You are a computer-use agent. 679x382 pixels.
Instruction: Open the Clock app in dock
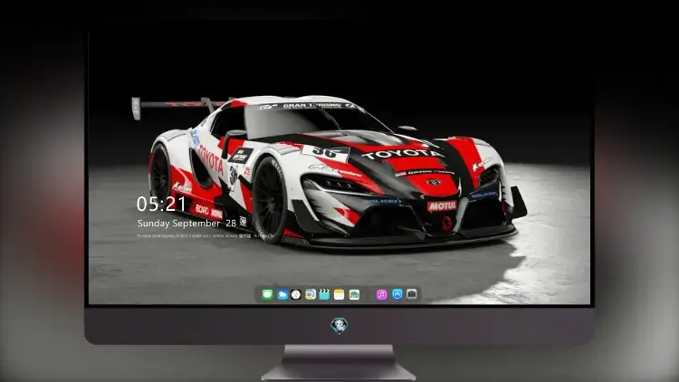pos(296,294)
